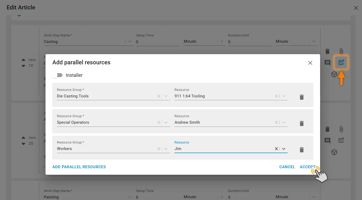Expand the Jim resource dropdown
362x200 pixels.
(284, 149)
